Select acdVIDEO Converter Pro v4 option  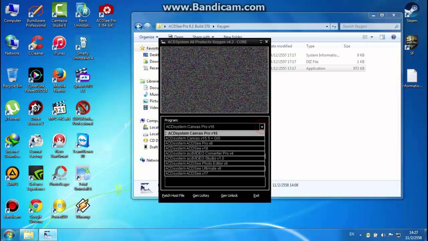215,153
